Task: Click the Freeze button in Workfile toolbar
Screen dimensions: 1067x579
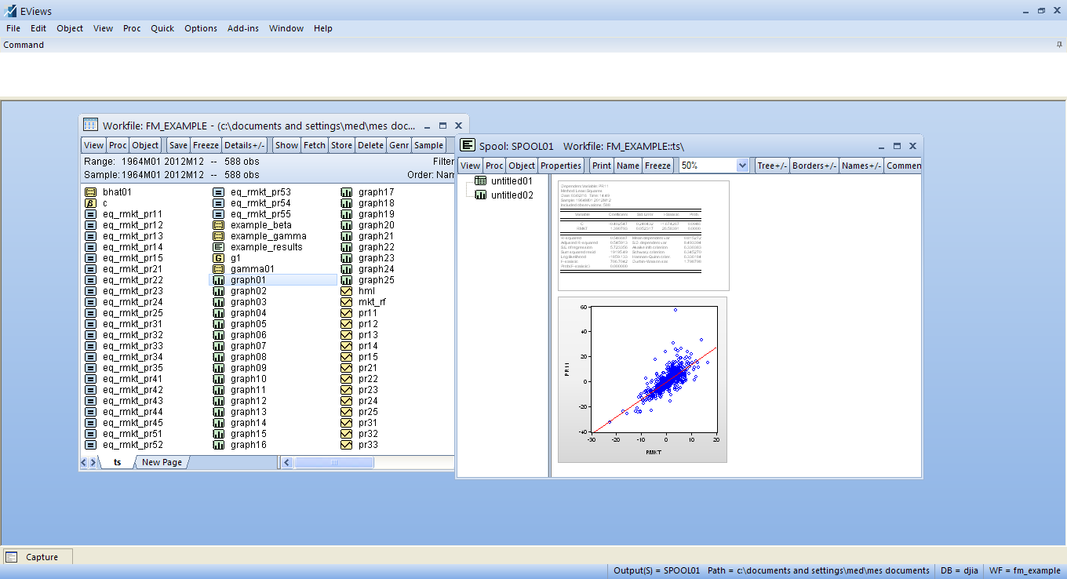Action: 206,145
